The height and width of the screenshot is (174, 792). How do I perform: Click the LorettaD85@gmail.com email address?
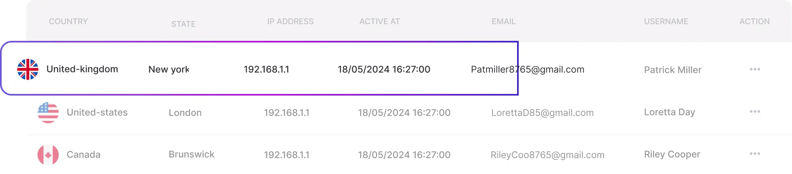542,113
